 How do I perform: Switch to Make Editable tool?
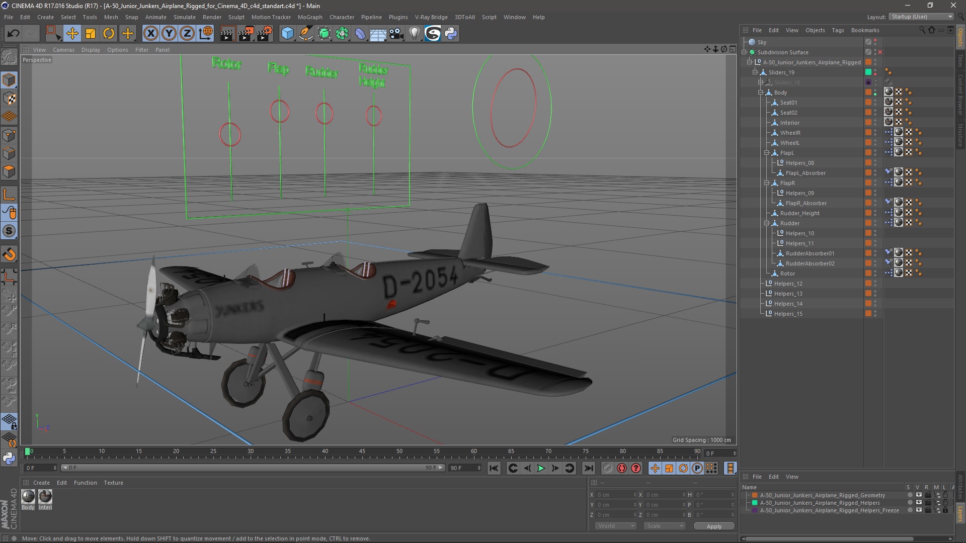pos(9,57)
